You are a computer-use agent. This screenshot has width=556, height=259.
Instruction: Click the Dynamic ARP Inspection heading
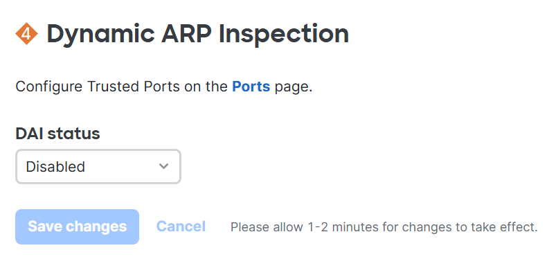click(198, 34)
